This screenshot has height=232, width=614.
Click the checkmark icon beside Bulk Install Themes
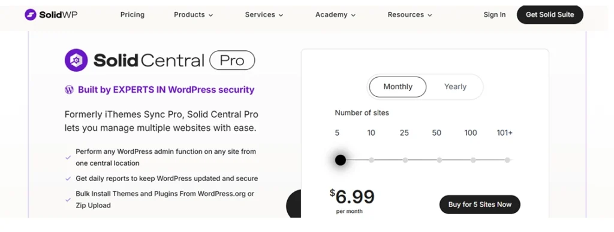[x=68, y=200]
